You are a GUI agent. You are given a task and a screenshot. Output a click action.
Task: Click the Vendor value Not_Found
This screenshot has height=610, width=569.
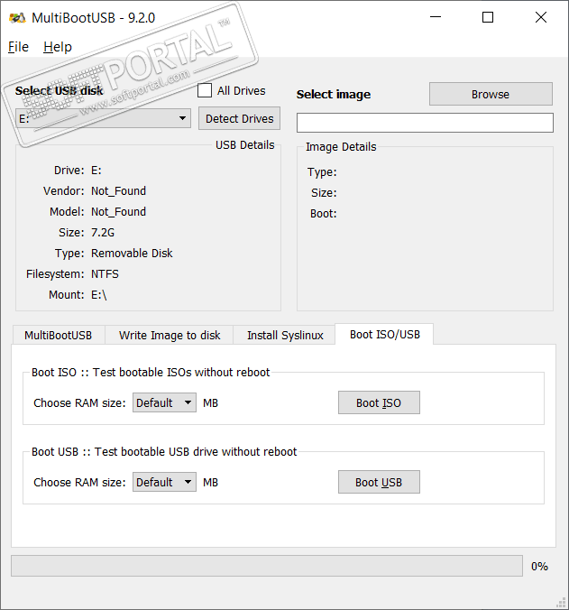click(118, 190)
